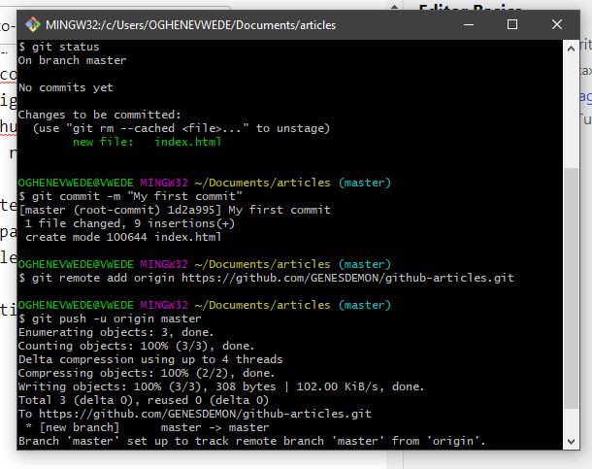
Task: Click green 'new file: index.html' line
Action: (x=148, y=142)
